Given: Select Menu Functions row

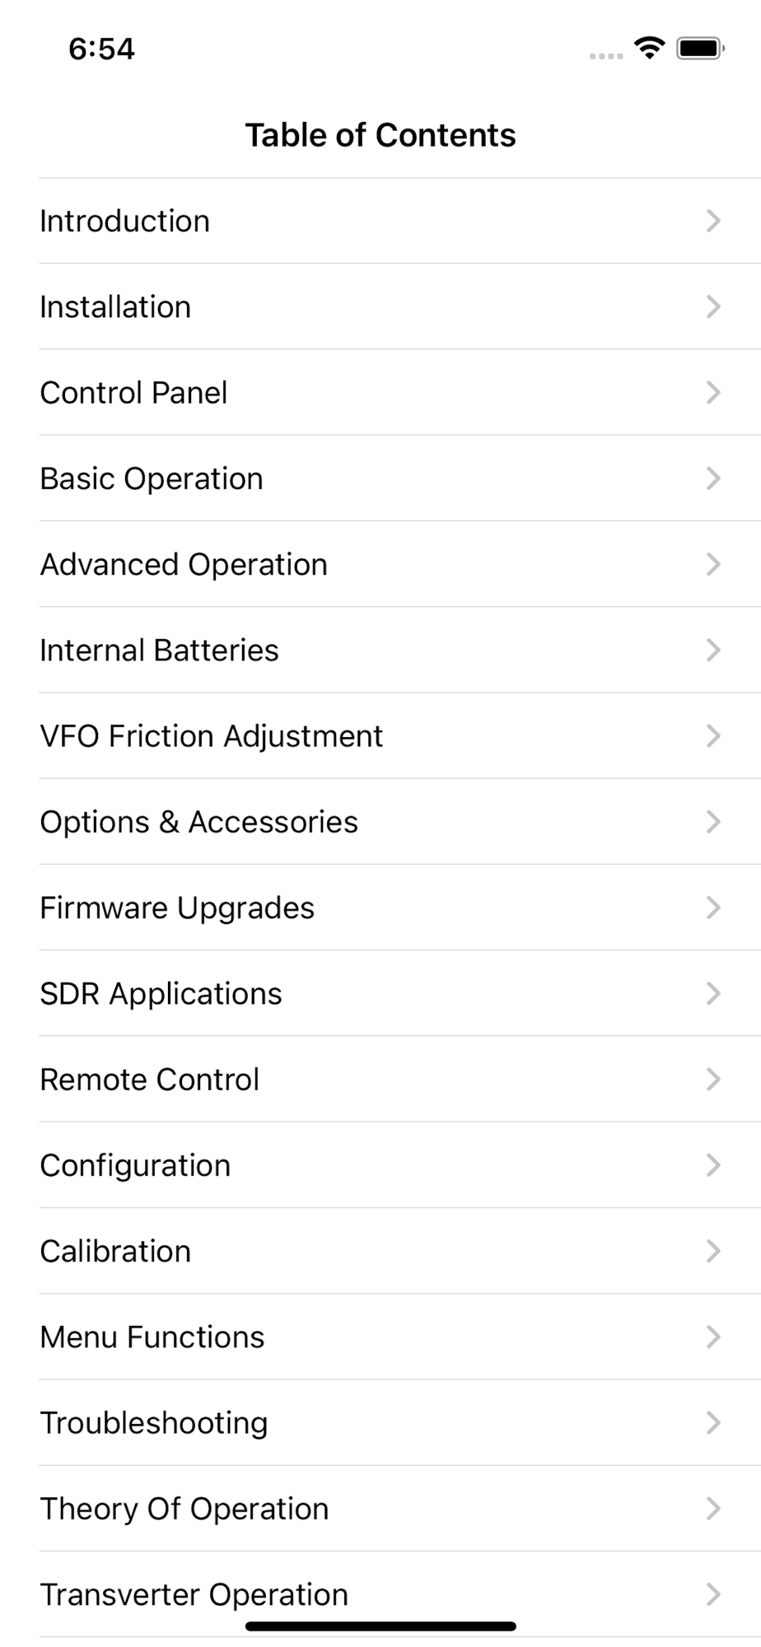Looking at the screenshot, I should tap(152, 1337).
